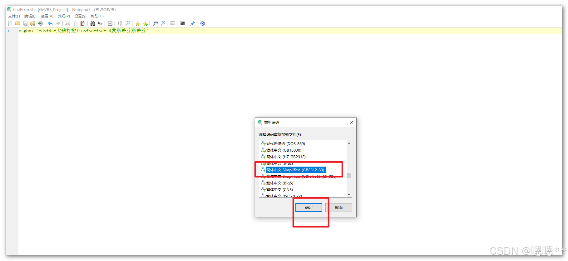Screen dimensions: 568x261
Task: Toggle always on top pin icon
Action: pyautogui.click(x=193, y=23)
